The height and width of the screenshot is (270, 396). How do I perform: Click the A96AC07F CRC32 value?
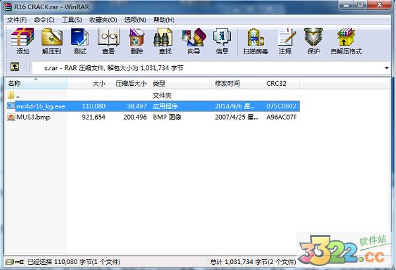tap(282, 118)
